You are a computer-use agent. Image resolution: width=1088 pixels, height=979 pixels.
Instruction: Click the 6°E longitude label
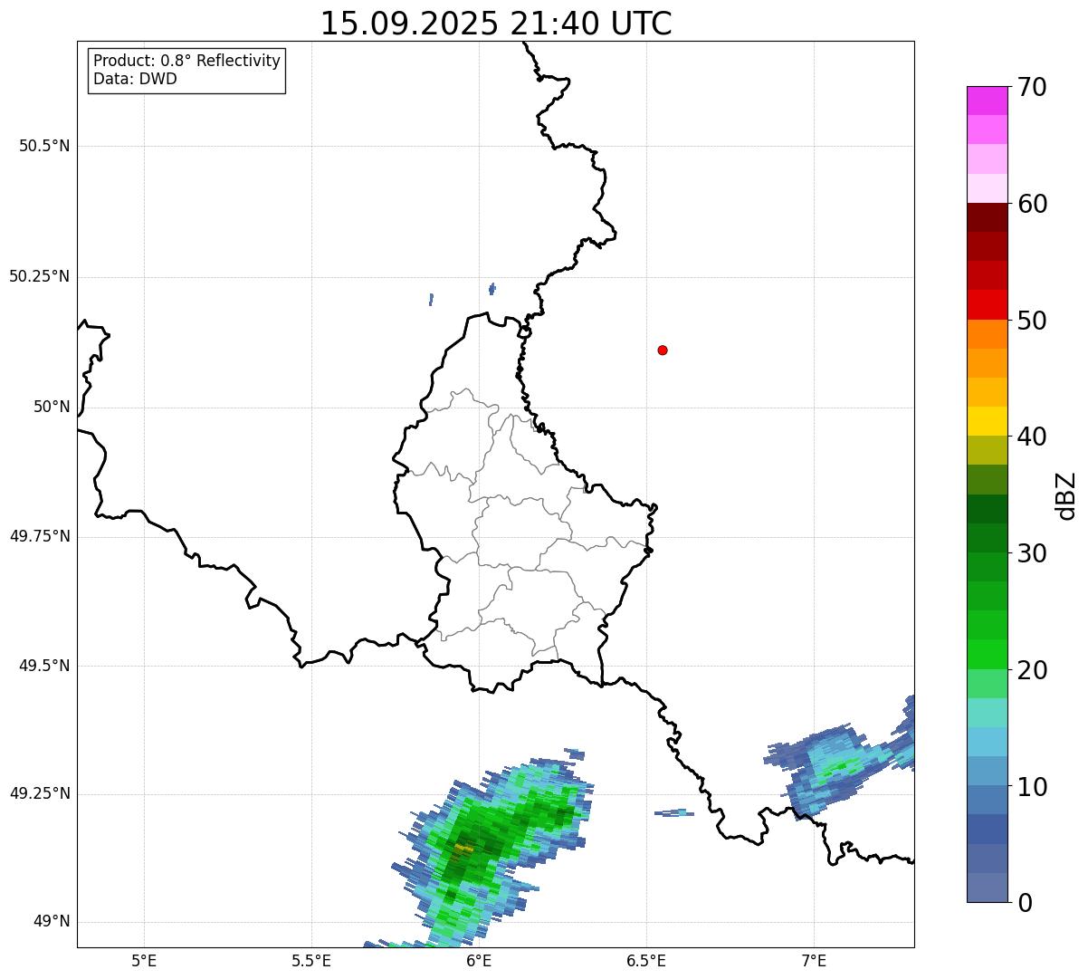point(479,960)
